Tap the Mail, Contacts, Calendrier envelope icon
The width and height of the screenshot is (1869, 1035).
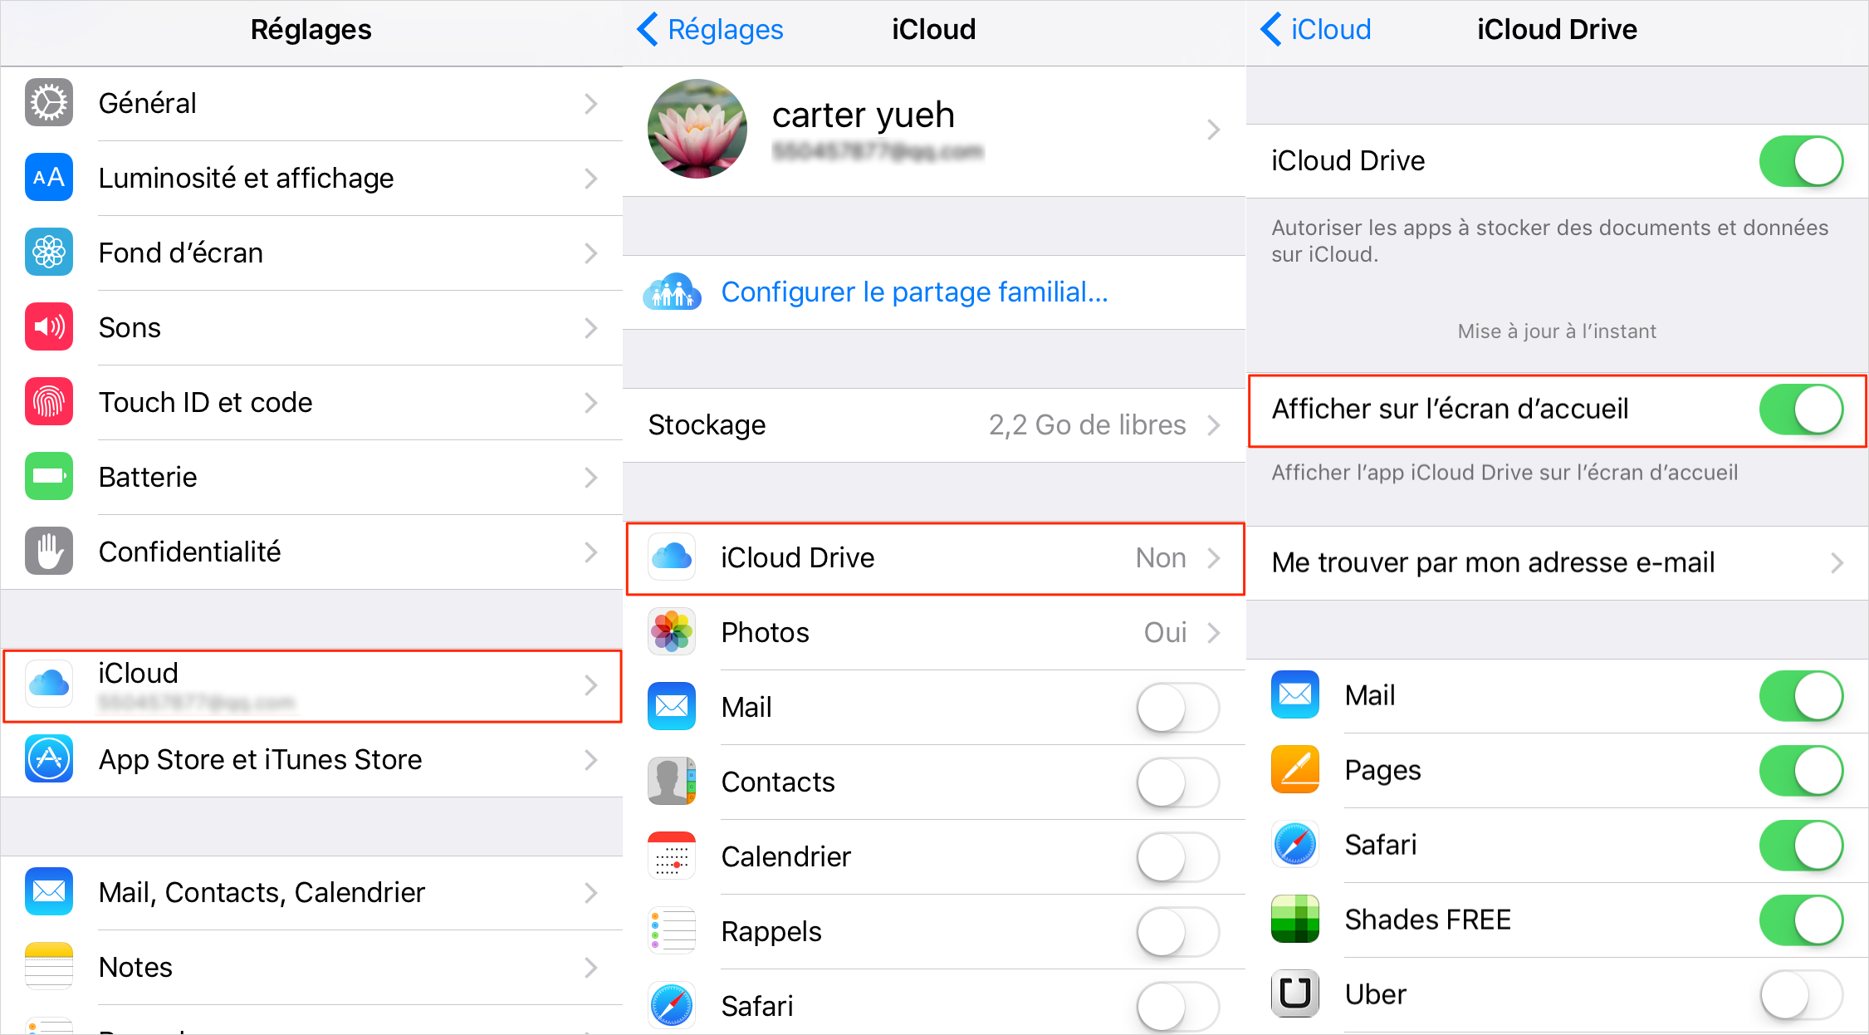pos(49,892)
